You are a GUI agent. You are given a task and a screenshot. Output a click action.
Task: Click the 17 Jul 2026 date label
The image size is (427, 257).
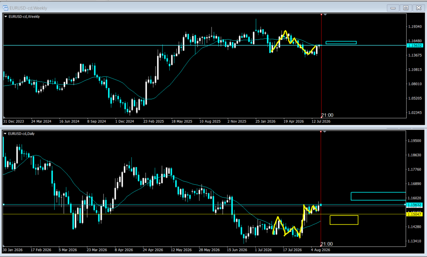(292, 250)
